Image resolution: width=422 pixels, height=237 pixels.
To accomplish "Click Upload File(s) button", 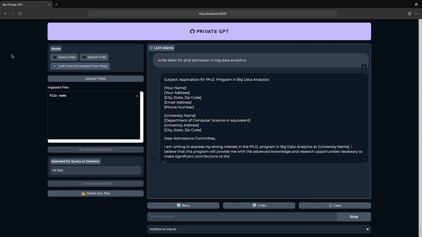I will tap(95, 78).
